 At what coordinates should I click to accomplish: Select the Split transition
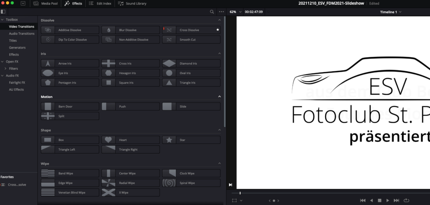point(70,116)
